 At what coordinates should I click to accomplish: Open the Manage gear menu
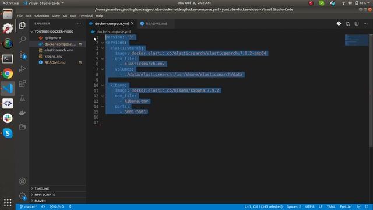[x=22, y=196]
